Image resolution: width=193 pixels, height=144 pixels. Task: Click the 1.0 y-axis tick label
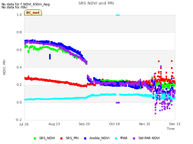(19, 15)
